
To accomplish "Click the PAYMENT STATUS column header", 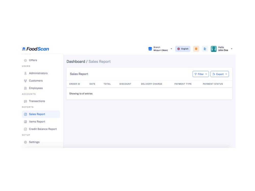I will pyautogui.click(x=213, y=84).
